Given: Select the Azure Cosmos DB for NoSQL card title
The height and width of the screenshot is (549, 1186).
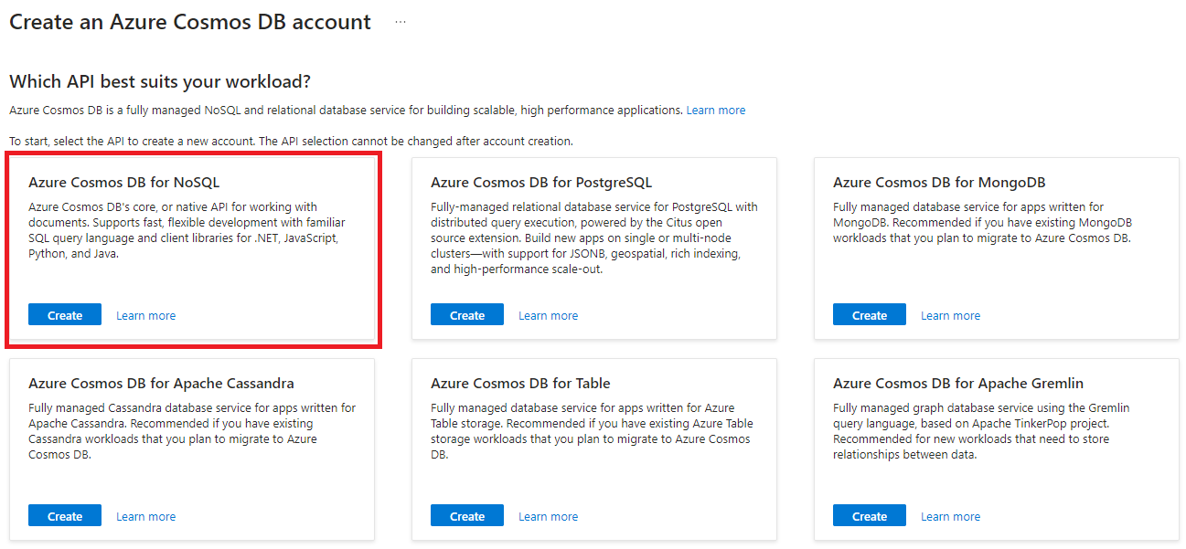Looking at the screenshot, I should pos(123,182).
